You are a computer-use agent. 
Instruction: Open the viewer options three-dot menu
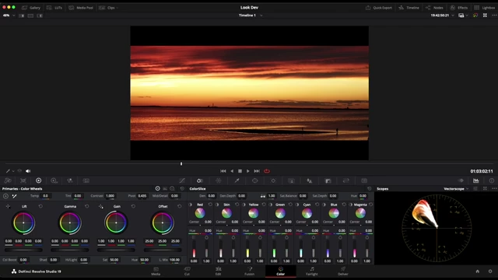[494, 16]
